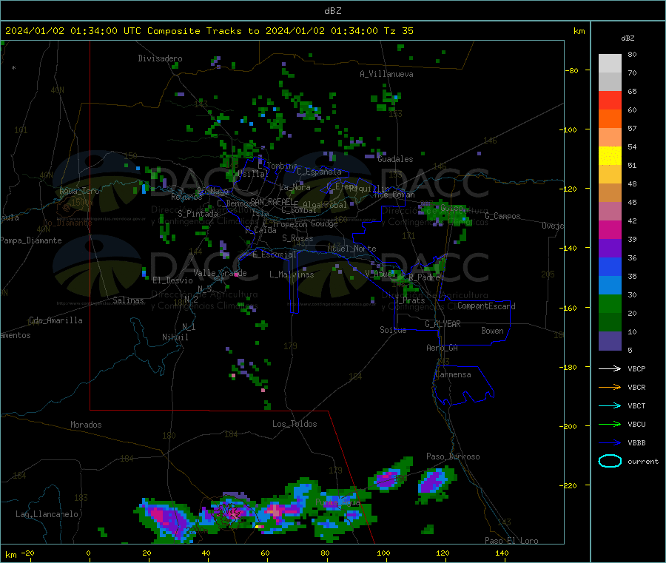Click the Los_Toldos location label
This screenshot has height=563, width=666.
tap(295, 424)
